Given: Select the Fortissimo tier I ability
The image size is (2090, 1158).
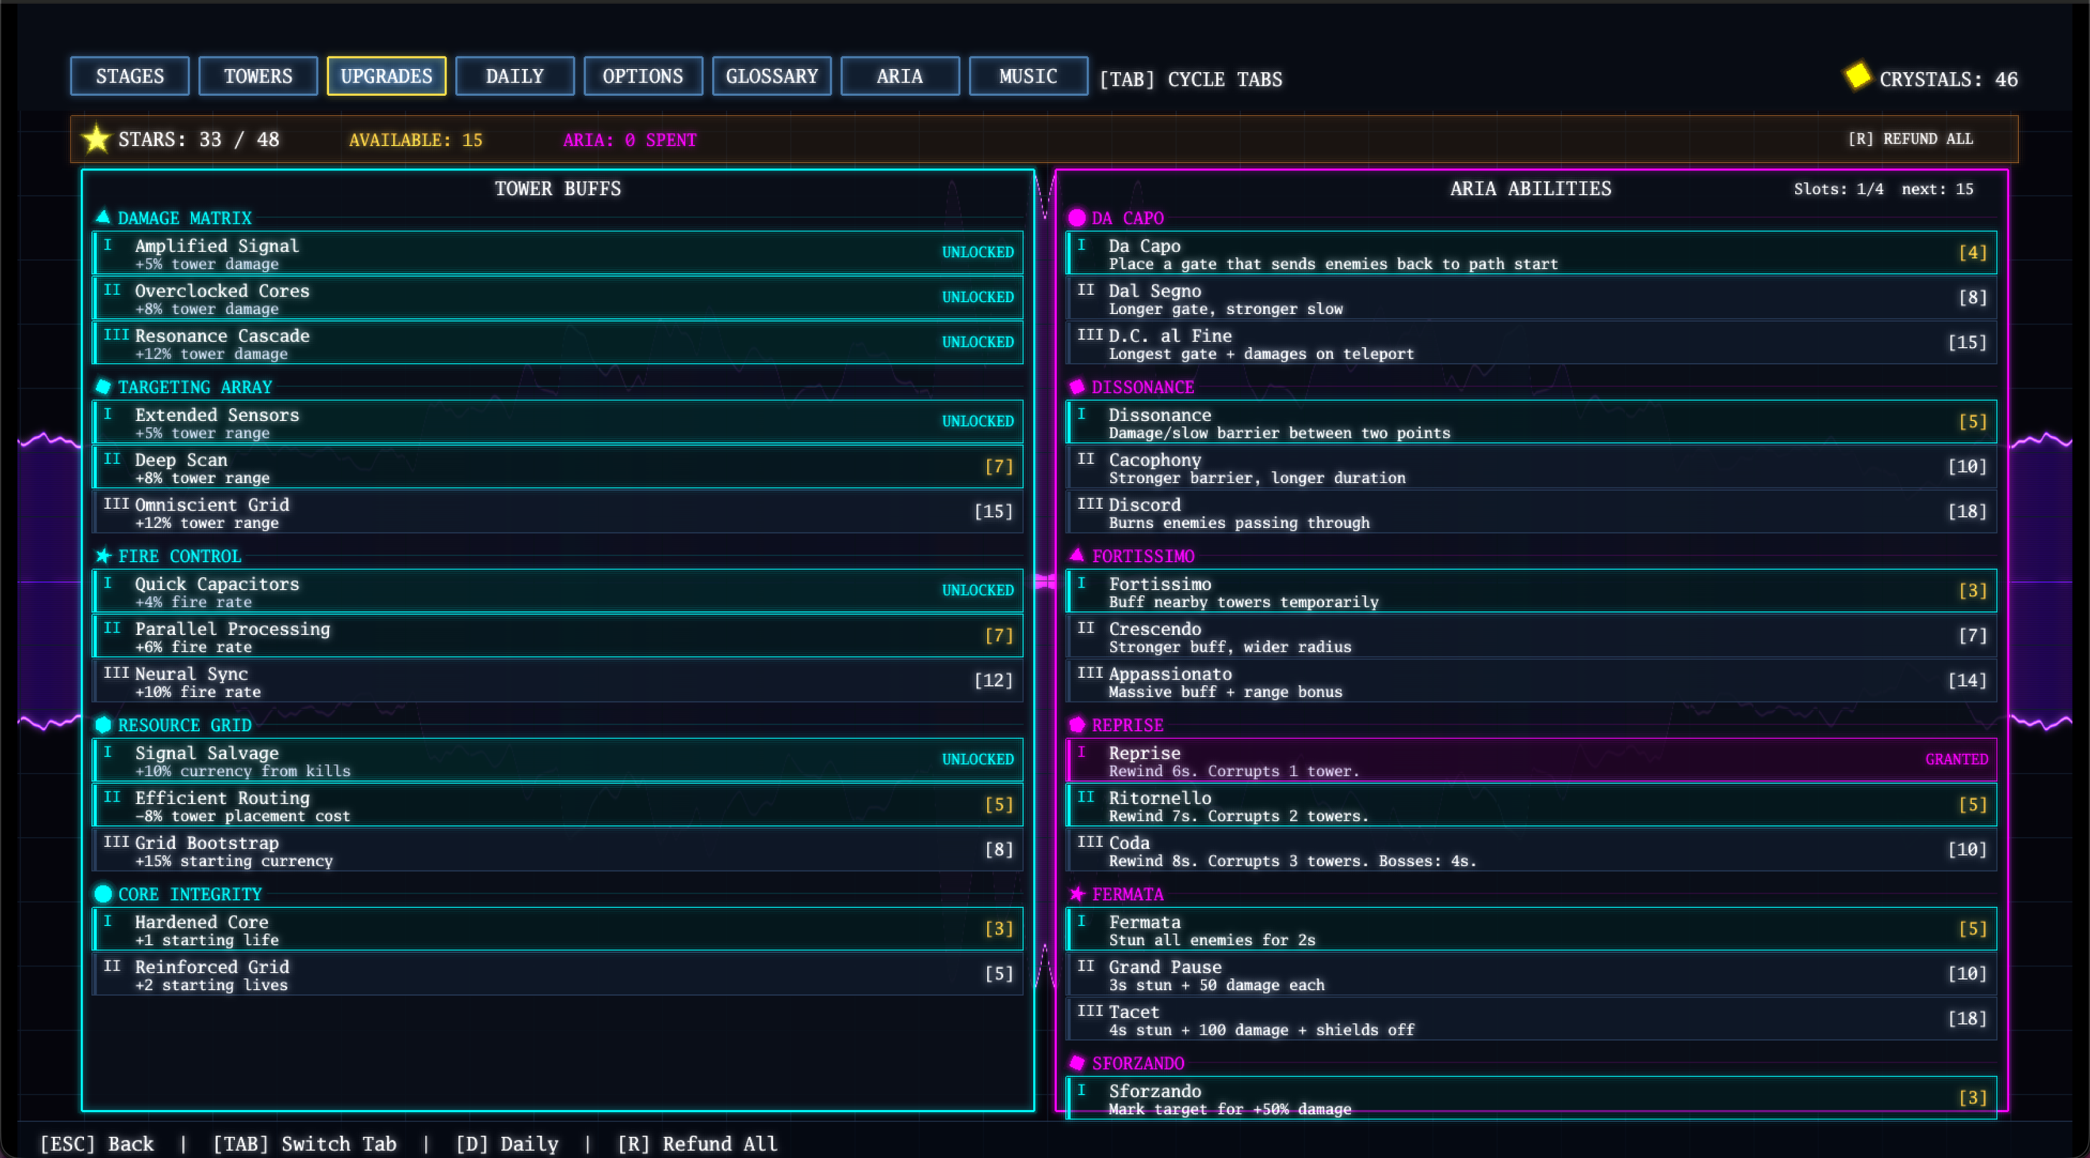Looking at the screenshot, I should 1530,591.
